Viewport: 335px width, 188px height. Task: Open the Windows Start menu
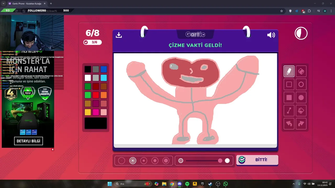[110, 184]
